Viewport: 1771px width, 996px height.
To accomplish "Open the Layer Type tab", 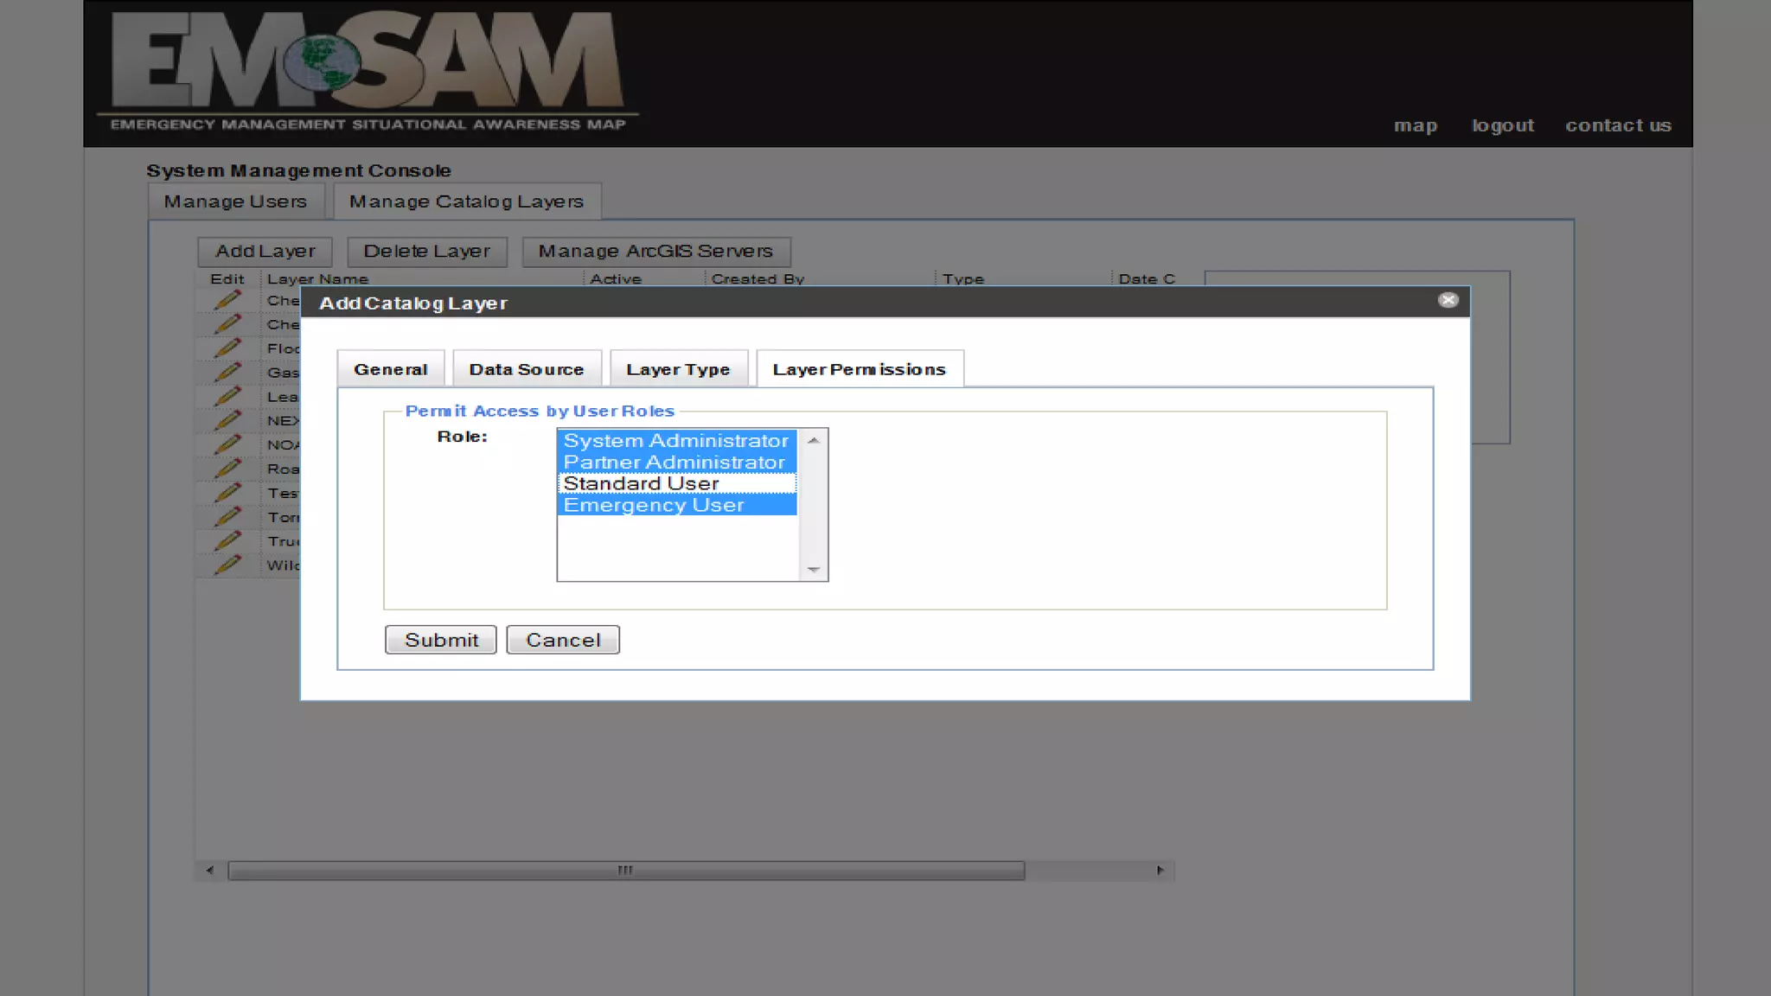I will click(677, 369).
